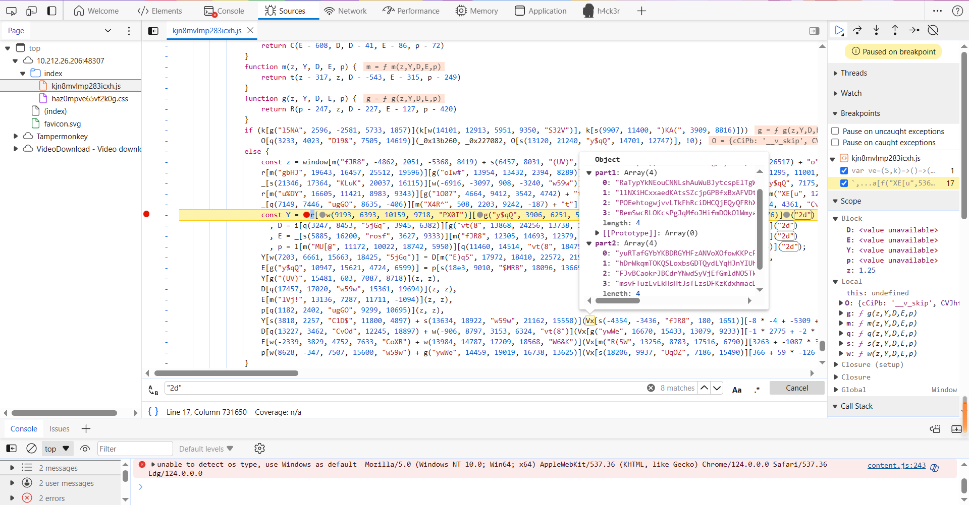
Task: Toggle find and replace icon
Action: [153, 389]
